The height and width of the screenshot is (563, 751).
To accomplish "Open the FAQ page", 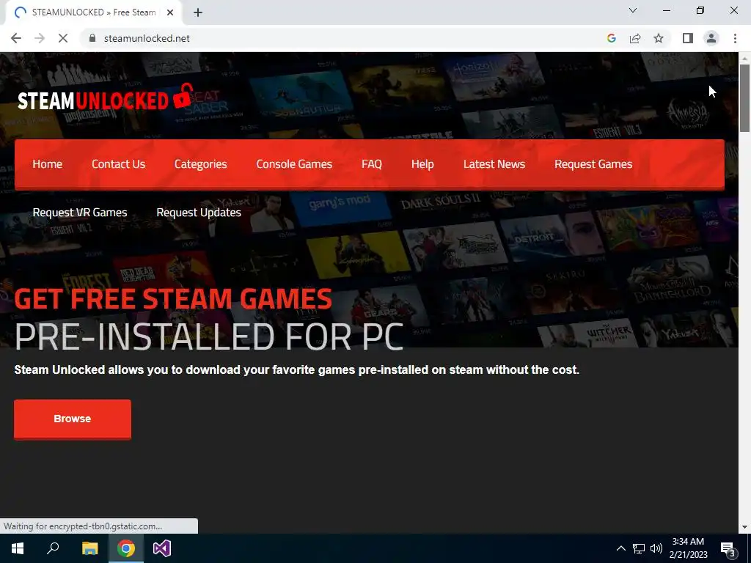I will click(372, 164).
